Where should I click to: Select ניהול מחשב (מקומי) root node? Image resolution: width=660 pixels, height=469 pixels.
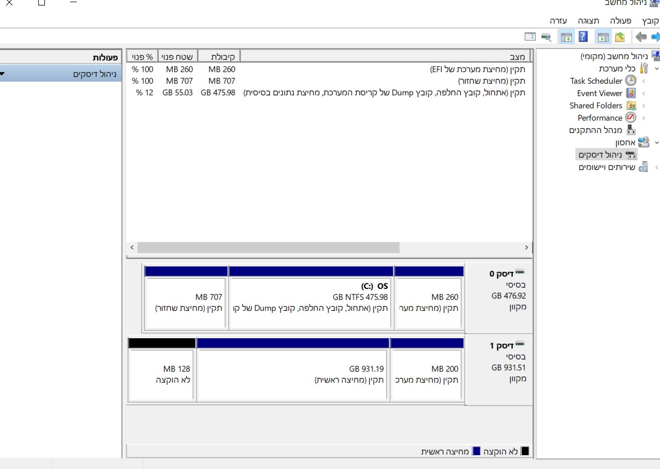pyautogui.click(x=614, y=56)
